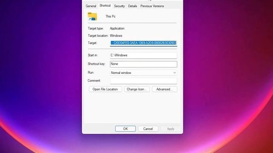Open the Previous Versions tab
The image size is (273, 153).
(152, 6)
